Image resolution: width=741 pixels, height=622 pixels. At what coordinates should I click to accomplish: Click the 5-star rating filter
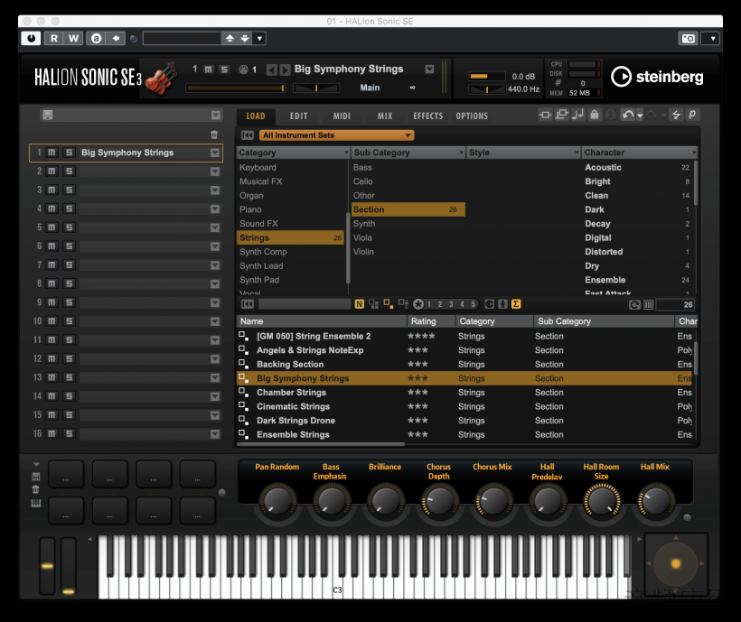[473, 304]
